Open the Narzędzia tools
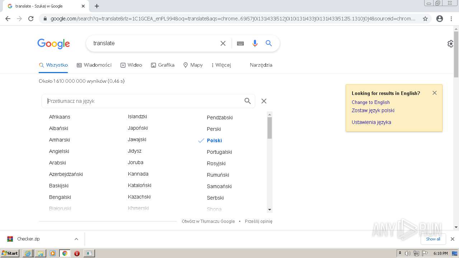The image size is (459, 258). (261, 65)
